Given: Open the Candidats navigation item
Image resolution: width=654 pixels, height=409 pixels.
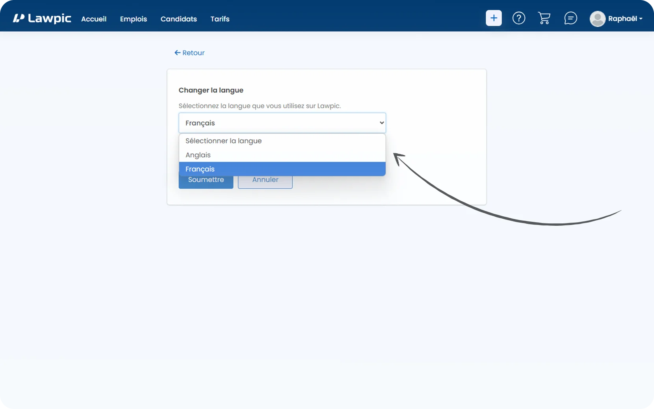Looking at the screenshot, I should pos(178,19).
